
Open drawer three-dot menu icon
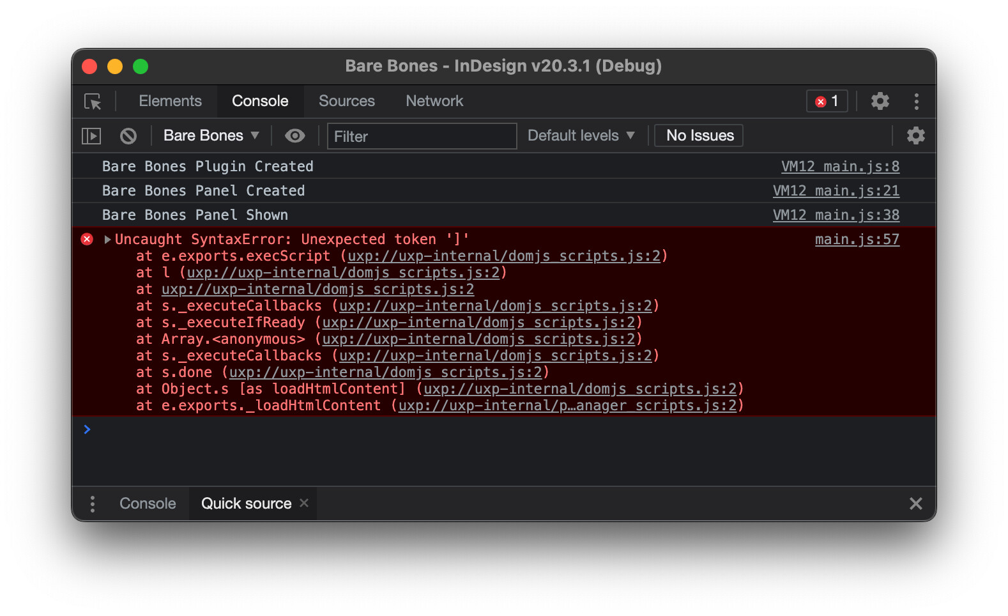93,504
